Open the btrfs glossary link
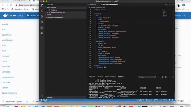The height and width of the screenshot is (107, 191). coord(4,45)
